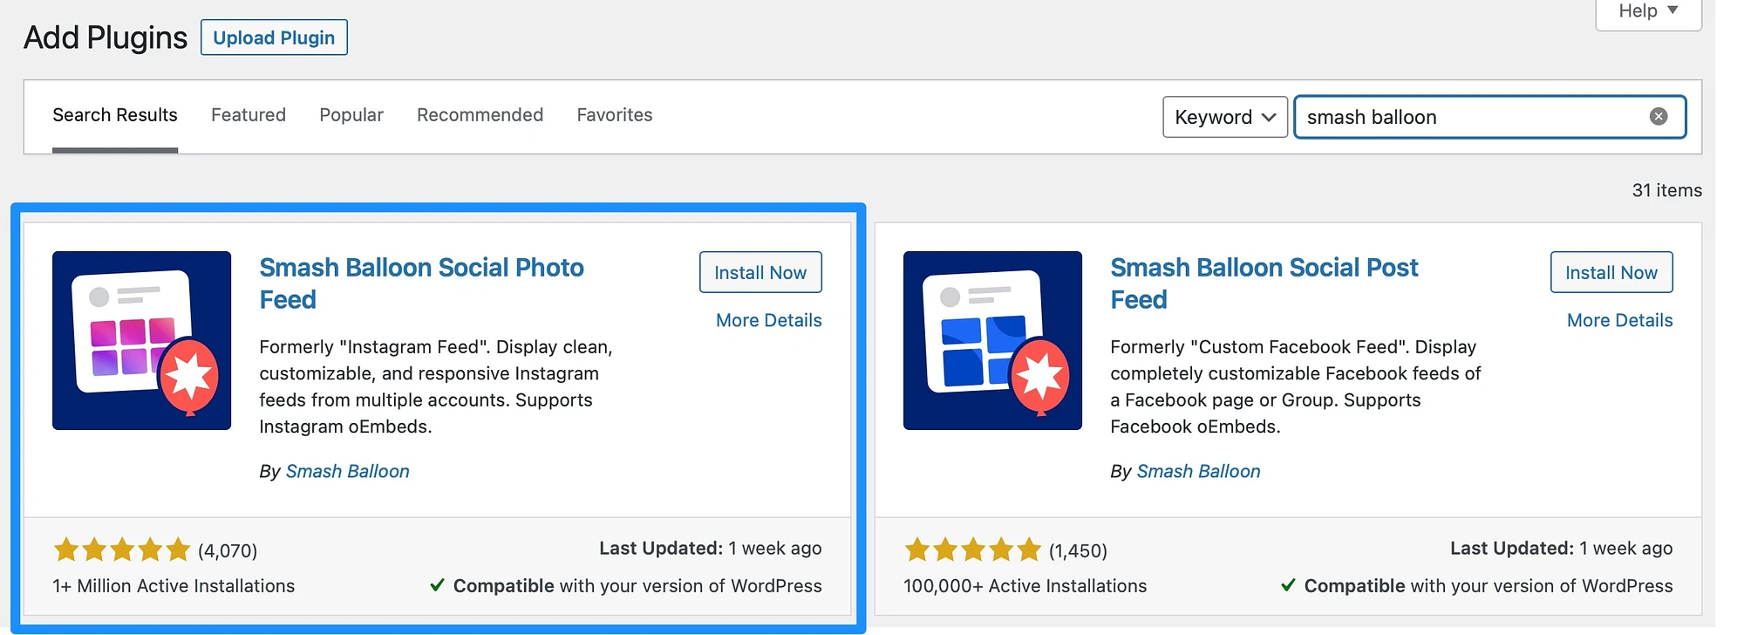Open Smash Balloon author link under Photo Feed
The image size is (1744, 635).
click(x=347, y=471)
